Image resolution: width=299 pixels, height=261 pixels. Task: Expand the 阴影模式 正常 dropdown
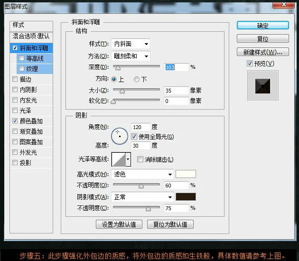pyautogui.click(x=143, y=197)
